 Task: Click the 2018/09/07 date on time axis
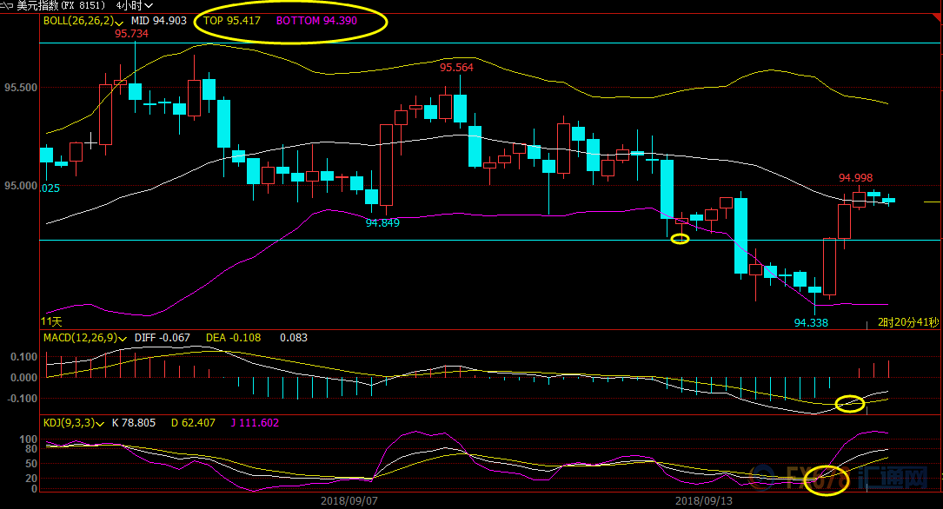[349, 501]
